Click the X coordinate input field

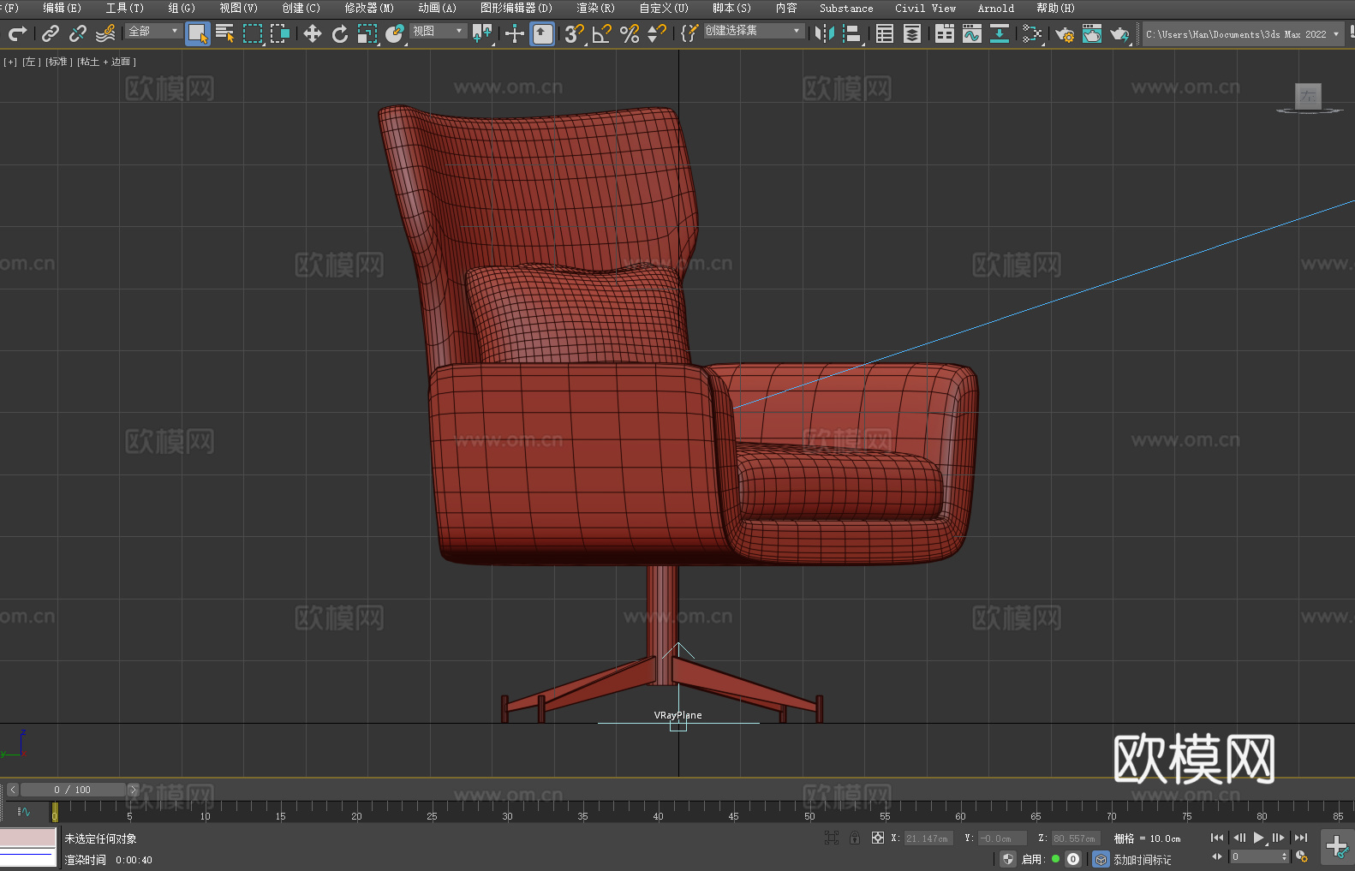pos(928,838)
